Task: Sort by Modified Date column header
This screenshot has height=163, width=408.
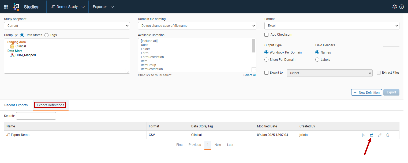Action: coord(276,126)
